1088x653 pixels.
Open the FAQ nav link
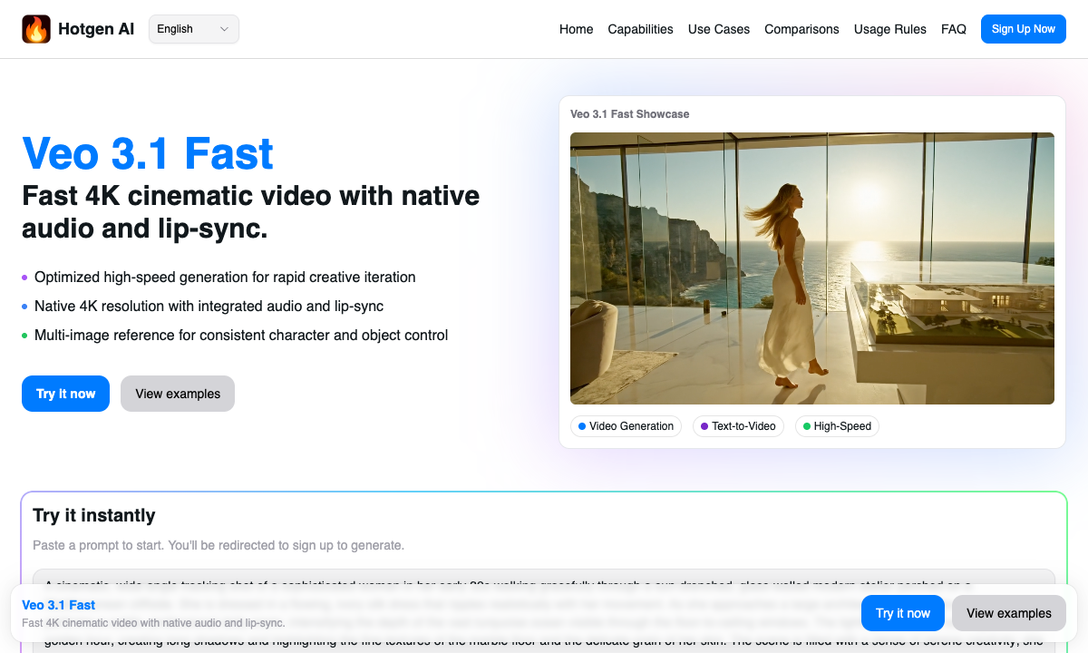[x=953, y=29]
